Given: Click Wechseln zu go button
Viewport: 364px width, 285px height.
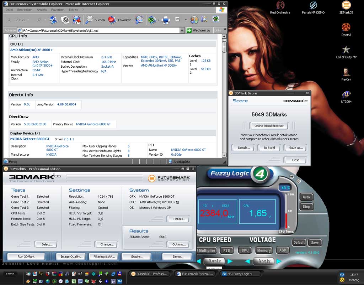Looking at the screenshot, I should click(x=198, y=30).
